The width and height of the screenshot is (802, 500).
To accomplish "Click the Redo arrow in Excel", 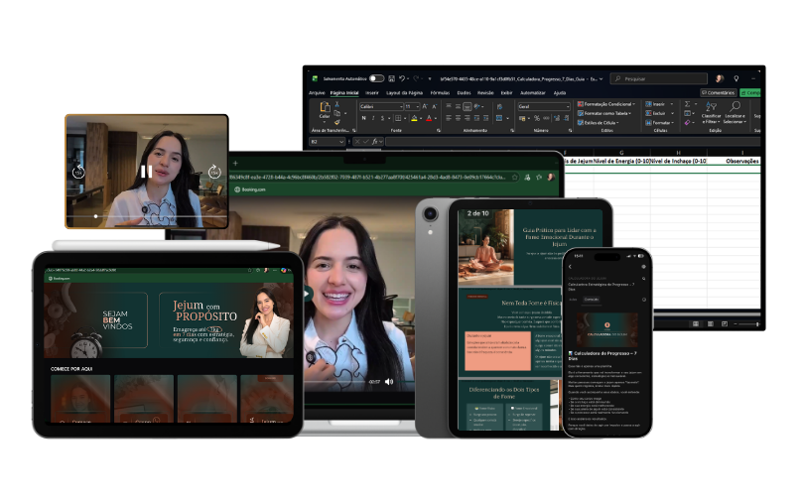I will tap(416, 78).
